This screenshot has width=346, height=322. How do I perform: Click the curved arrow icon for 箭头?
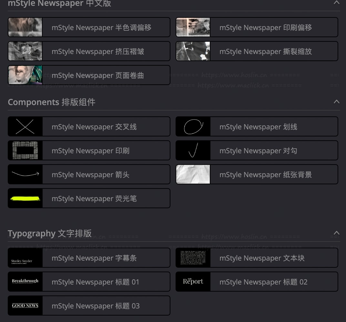[25, 174]
